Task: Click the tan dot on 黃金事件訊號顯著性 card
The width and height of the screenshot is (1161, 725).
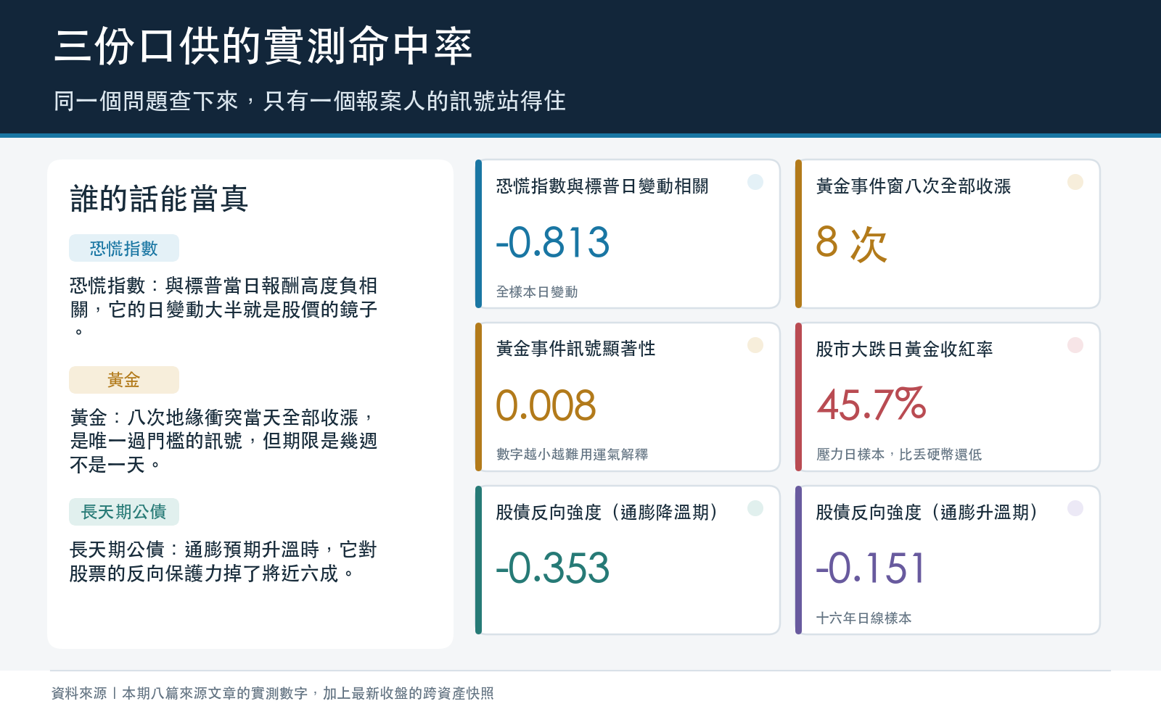Action: [755, 345]
